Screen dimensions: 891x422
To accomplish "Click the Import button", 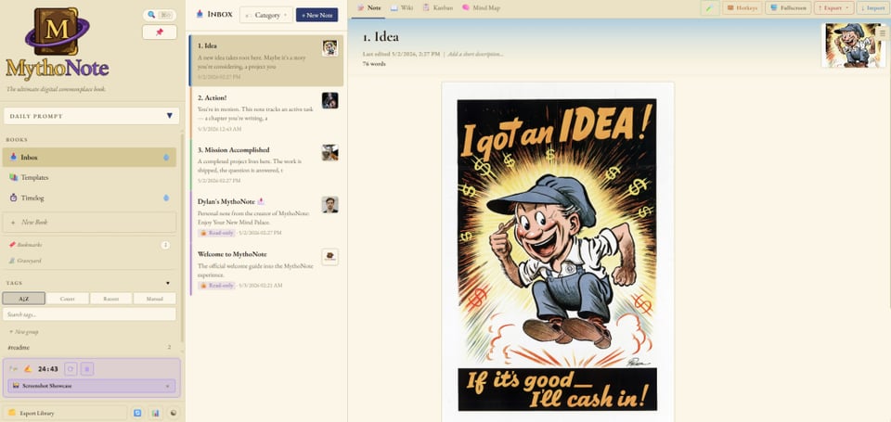I will coord(872,8).
